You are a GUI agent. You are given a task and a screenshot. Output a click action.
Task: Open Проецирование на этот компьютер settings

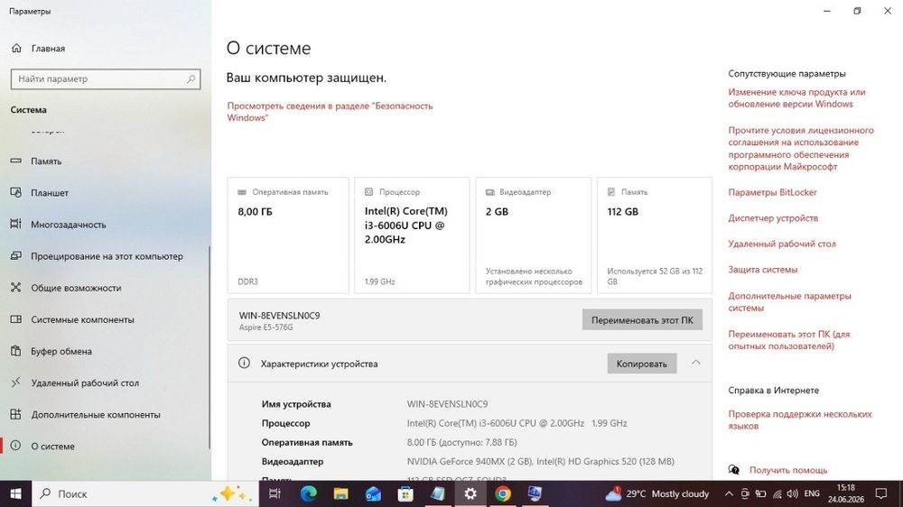click(107, 256)
